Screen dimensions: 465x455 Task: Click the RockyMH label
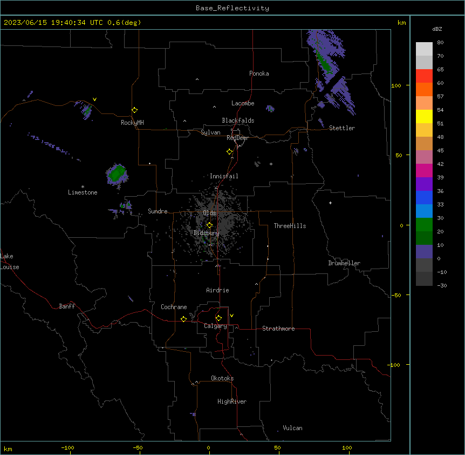[x=132, y=123]
